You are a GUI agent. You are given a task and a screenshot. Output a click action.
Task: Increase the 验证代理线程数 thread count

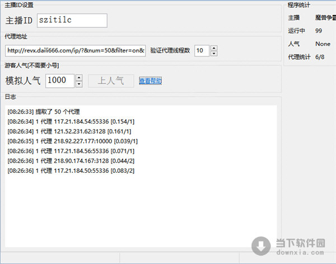(214, 48)
